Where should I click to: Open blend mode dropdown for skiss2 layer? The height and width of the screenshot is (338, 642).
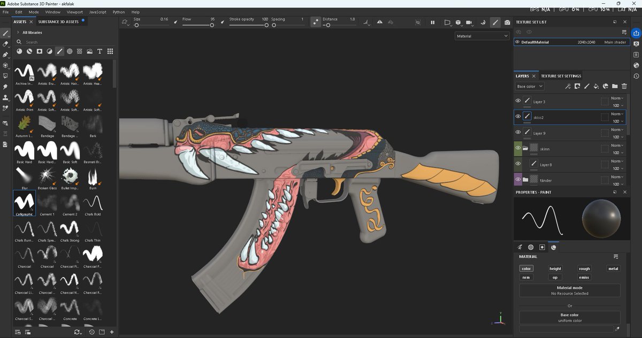616,114
